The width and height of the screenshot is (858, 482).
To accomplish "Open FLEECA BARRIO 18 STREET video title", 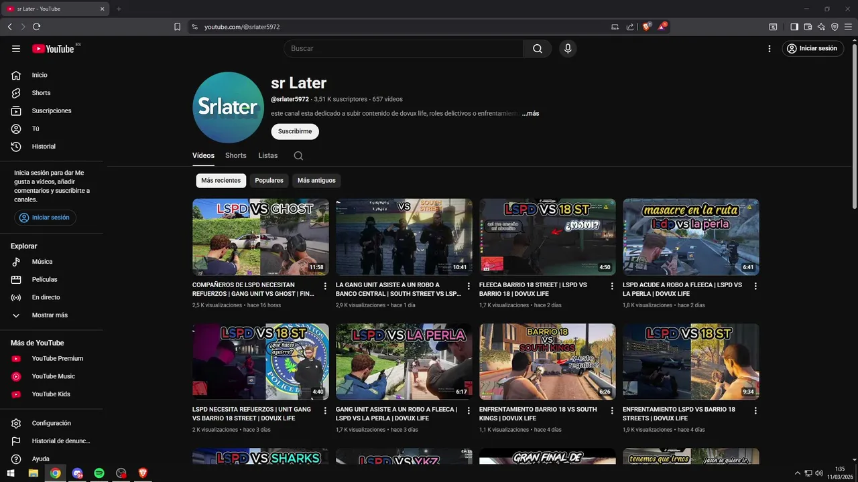I will click(x=533, y=289).
